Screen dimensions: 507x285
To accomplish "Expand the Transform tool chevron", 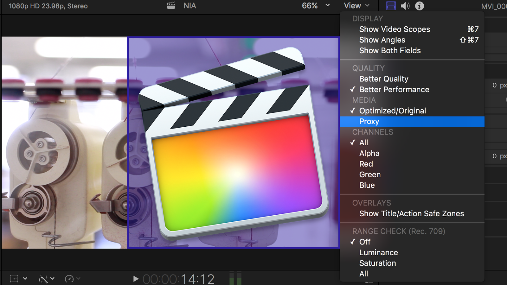I will click(x=25, y=279).
